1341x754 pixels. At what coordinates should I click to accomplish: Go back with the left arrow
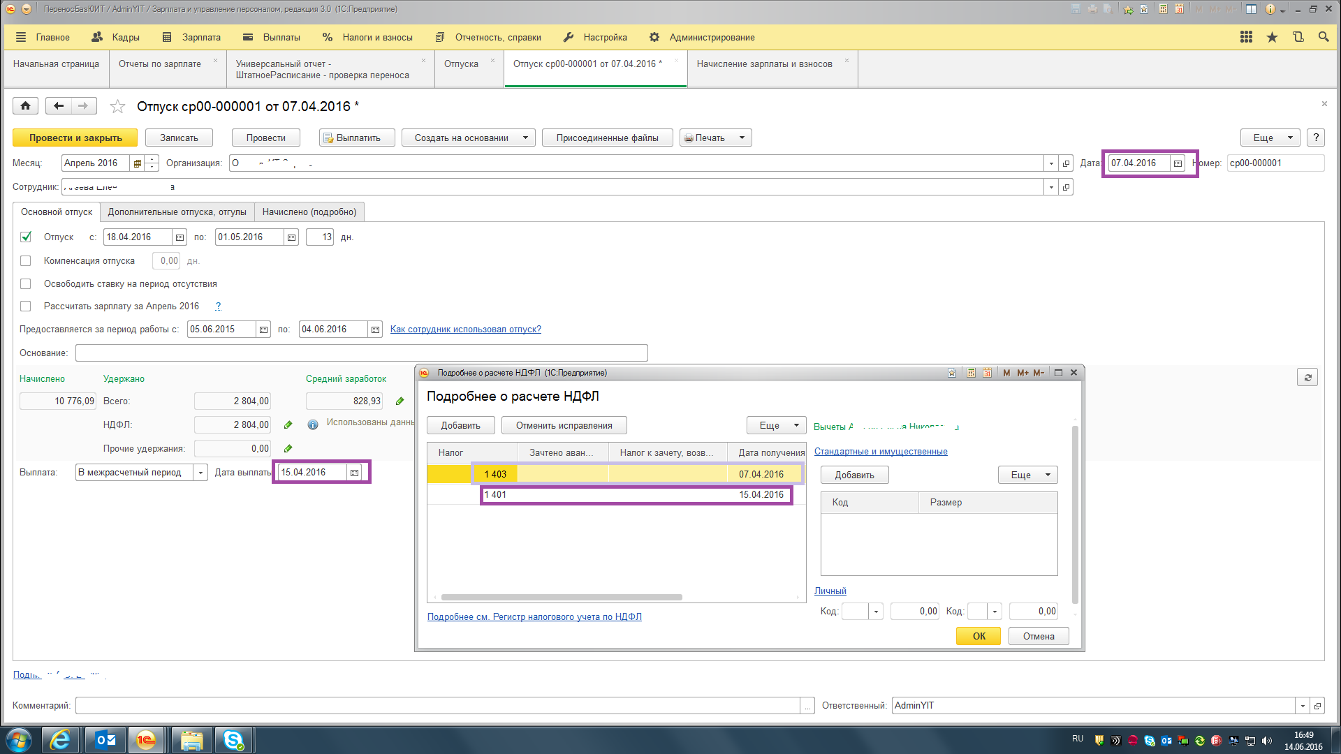tap(59, 105)
